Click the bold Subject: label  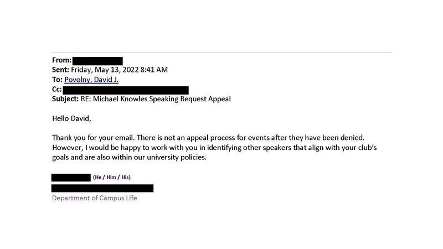[x=67, y=99]
